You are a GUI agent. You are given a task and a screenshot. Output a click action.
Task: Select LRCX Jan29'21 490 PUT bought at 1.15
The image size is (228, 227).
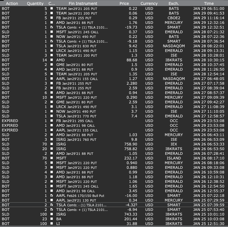point(76,51)
